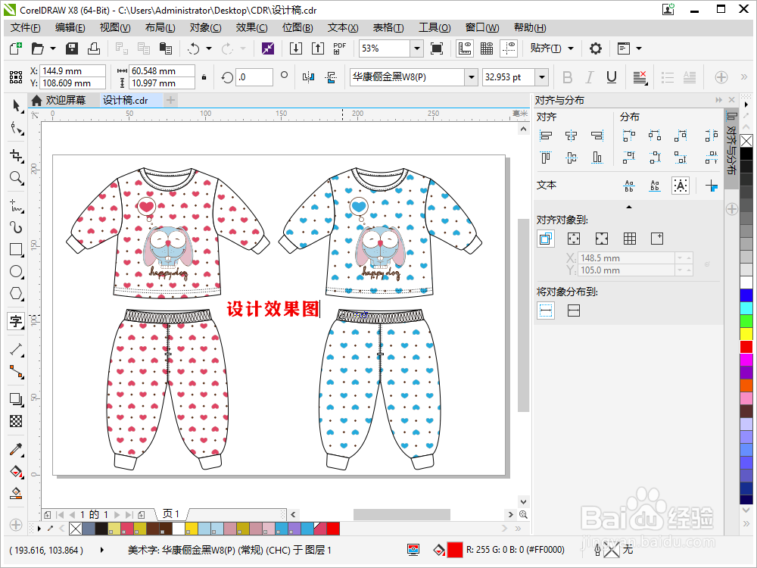Select the Text tool (字)
Screen dimensions: 757x568
[16, 320]
